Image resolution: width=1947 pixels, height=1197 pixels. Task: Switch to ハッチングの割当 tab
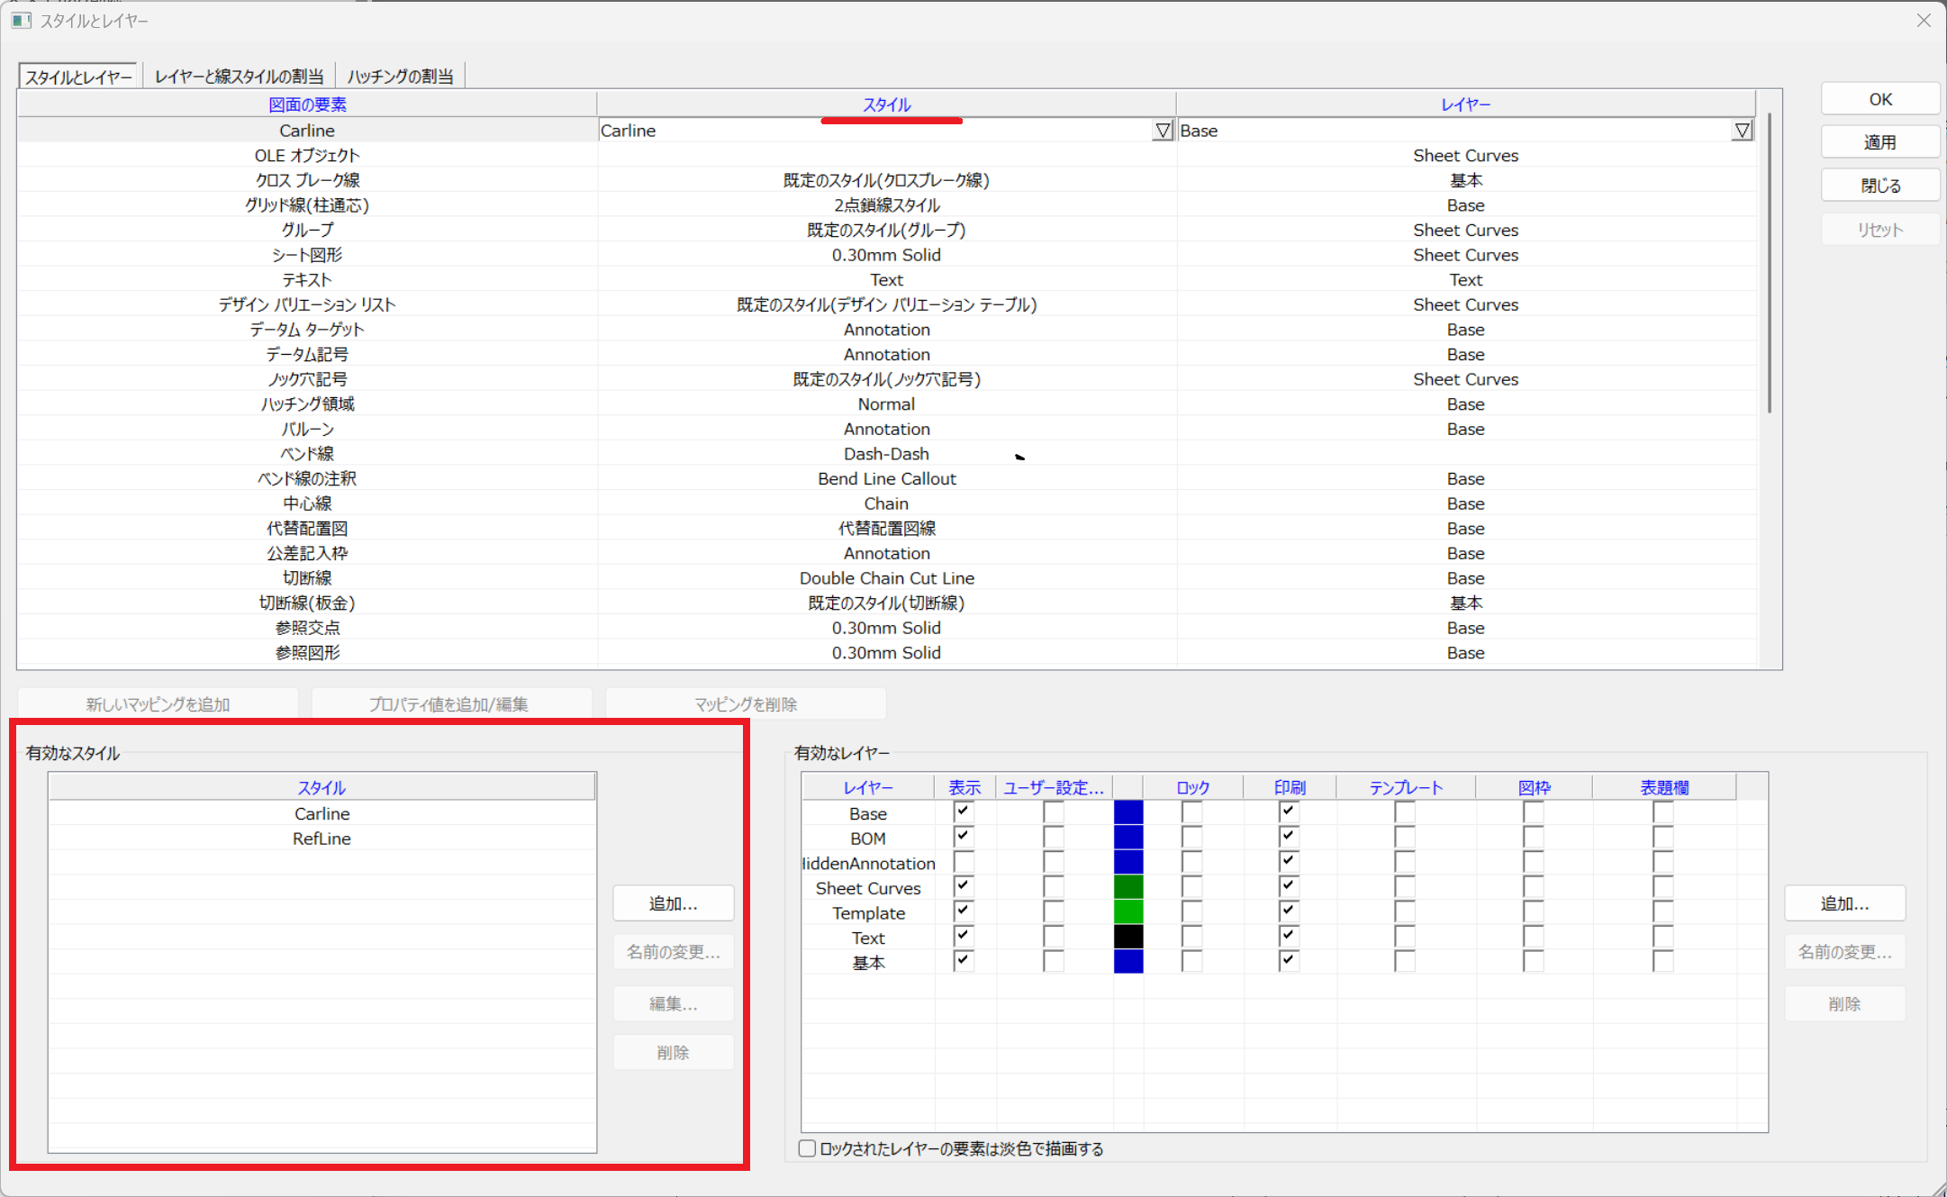[400, 77]
